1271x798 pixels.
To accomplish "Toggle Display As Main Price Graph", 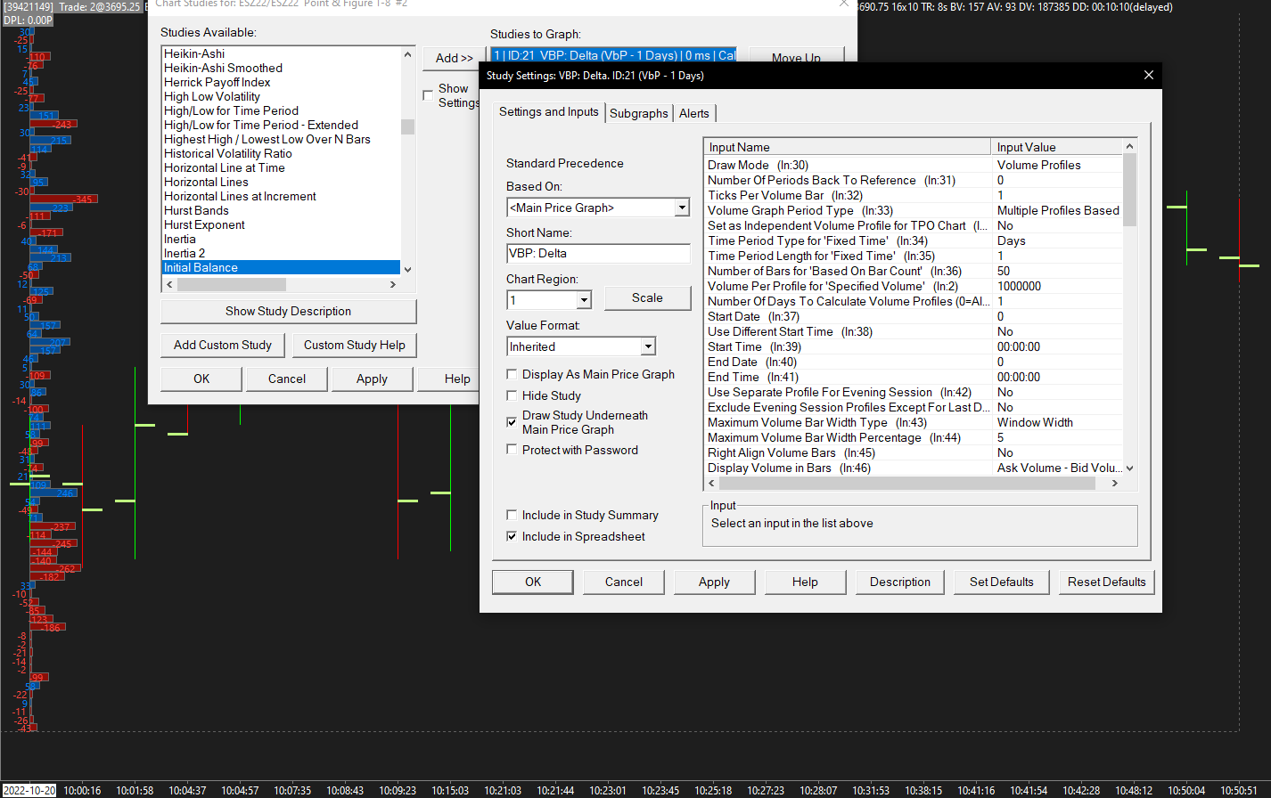I will (x=512, y=375).
